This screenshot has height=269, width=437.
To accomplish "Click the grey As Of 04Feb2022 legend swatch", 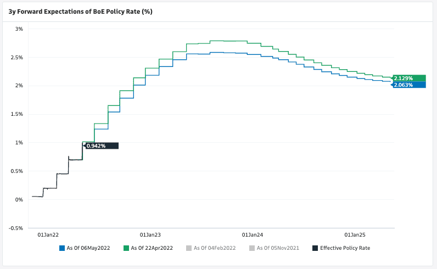I will [189, 248].
